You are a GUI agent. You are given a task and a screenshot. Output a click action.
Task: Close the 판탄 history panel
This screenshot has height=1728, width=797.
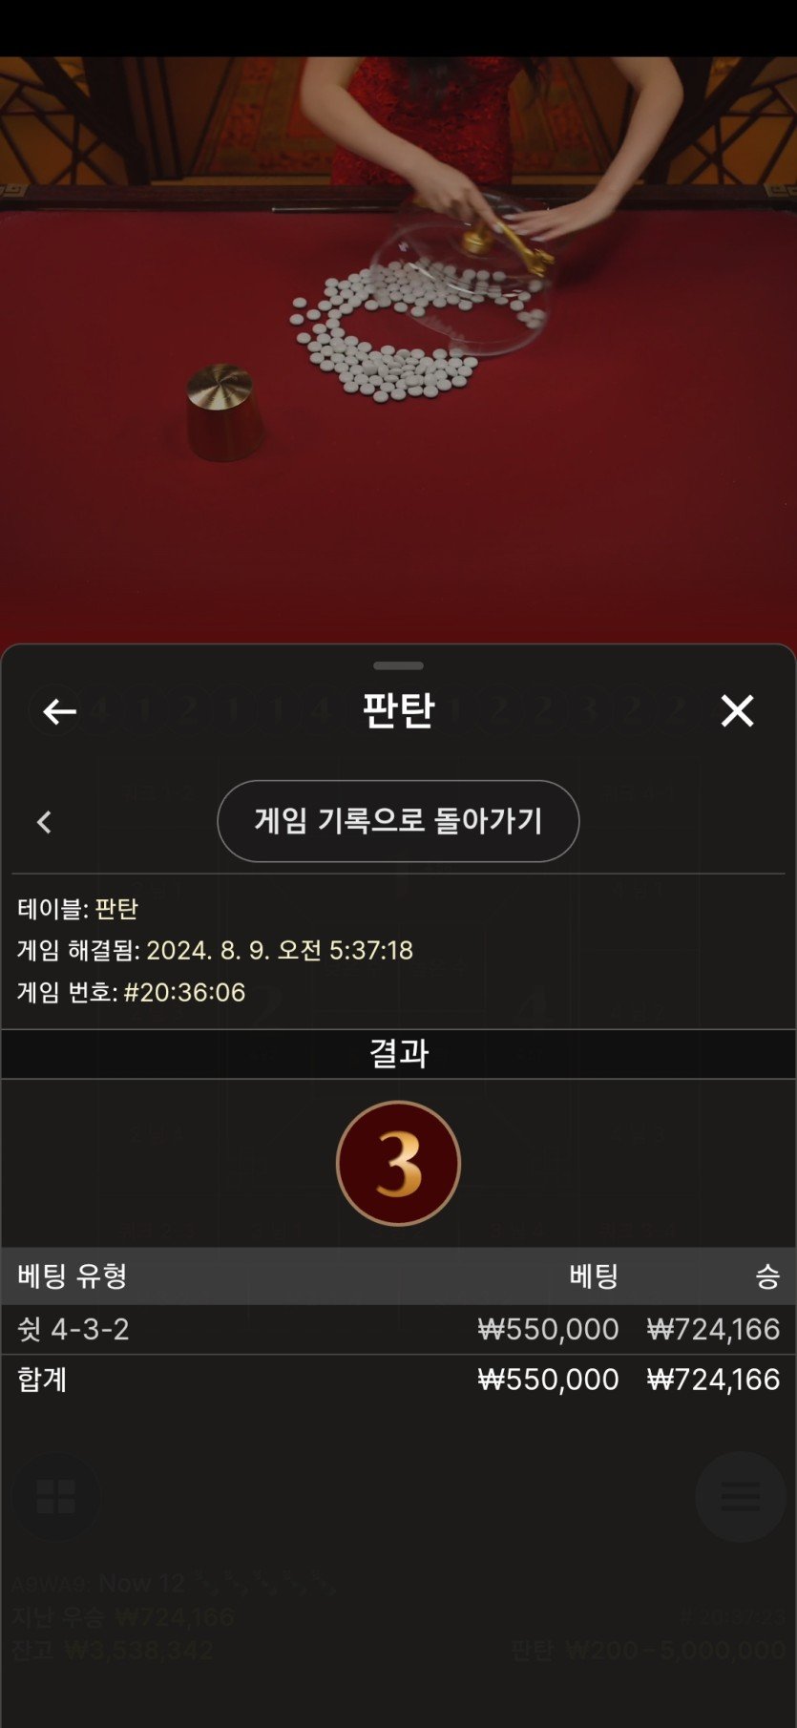(737, 710)
